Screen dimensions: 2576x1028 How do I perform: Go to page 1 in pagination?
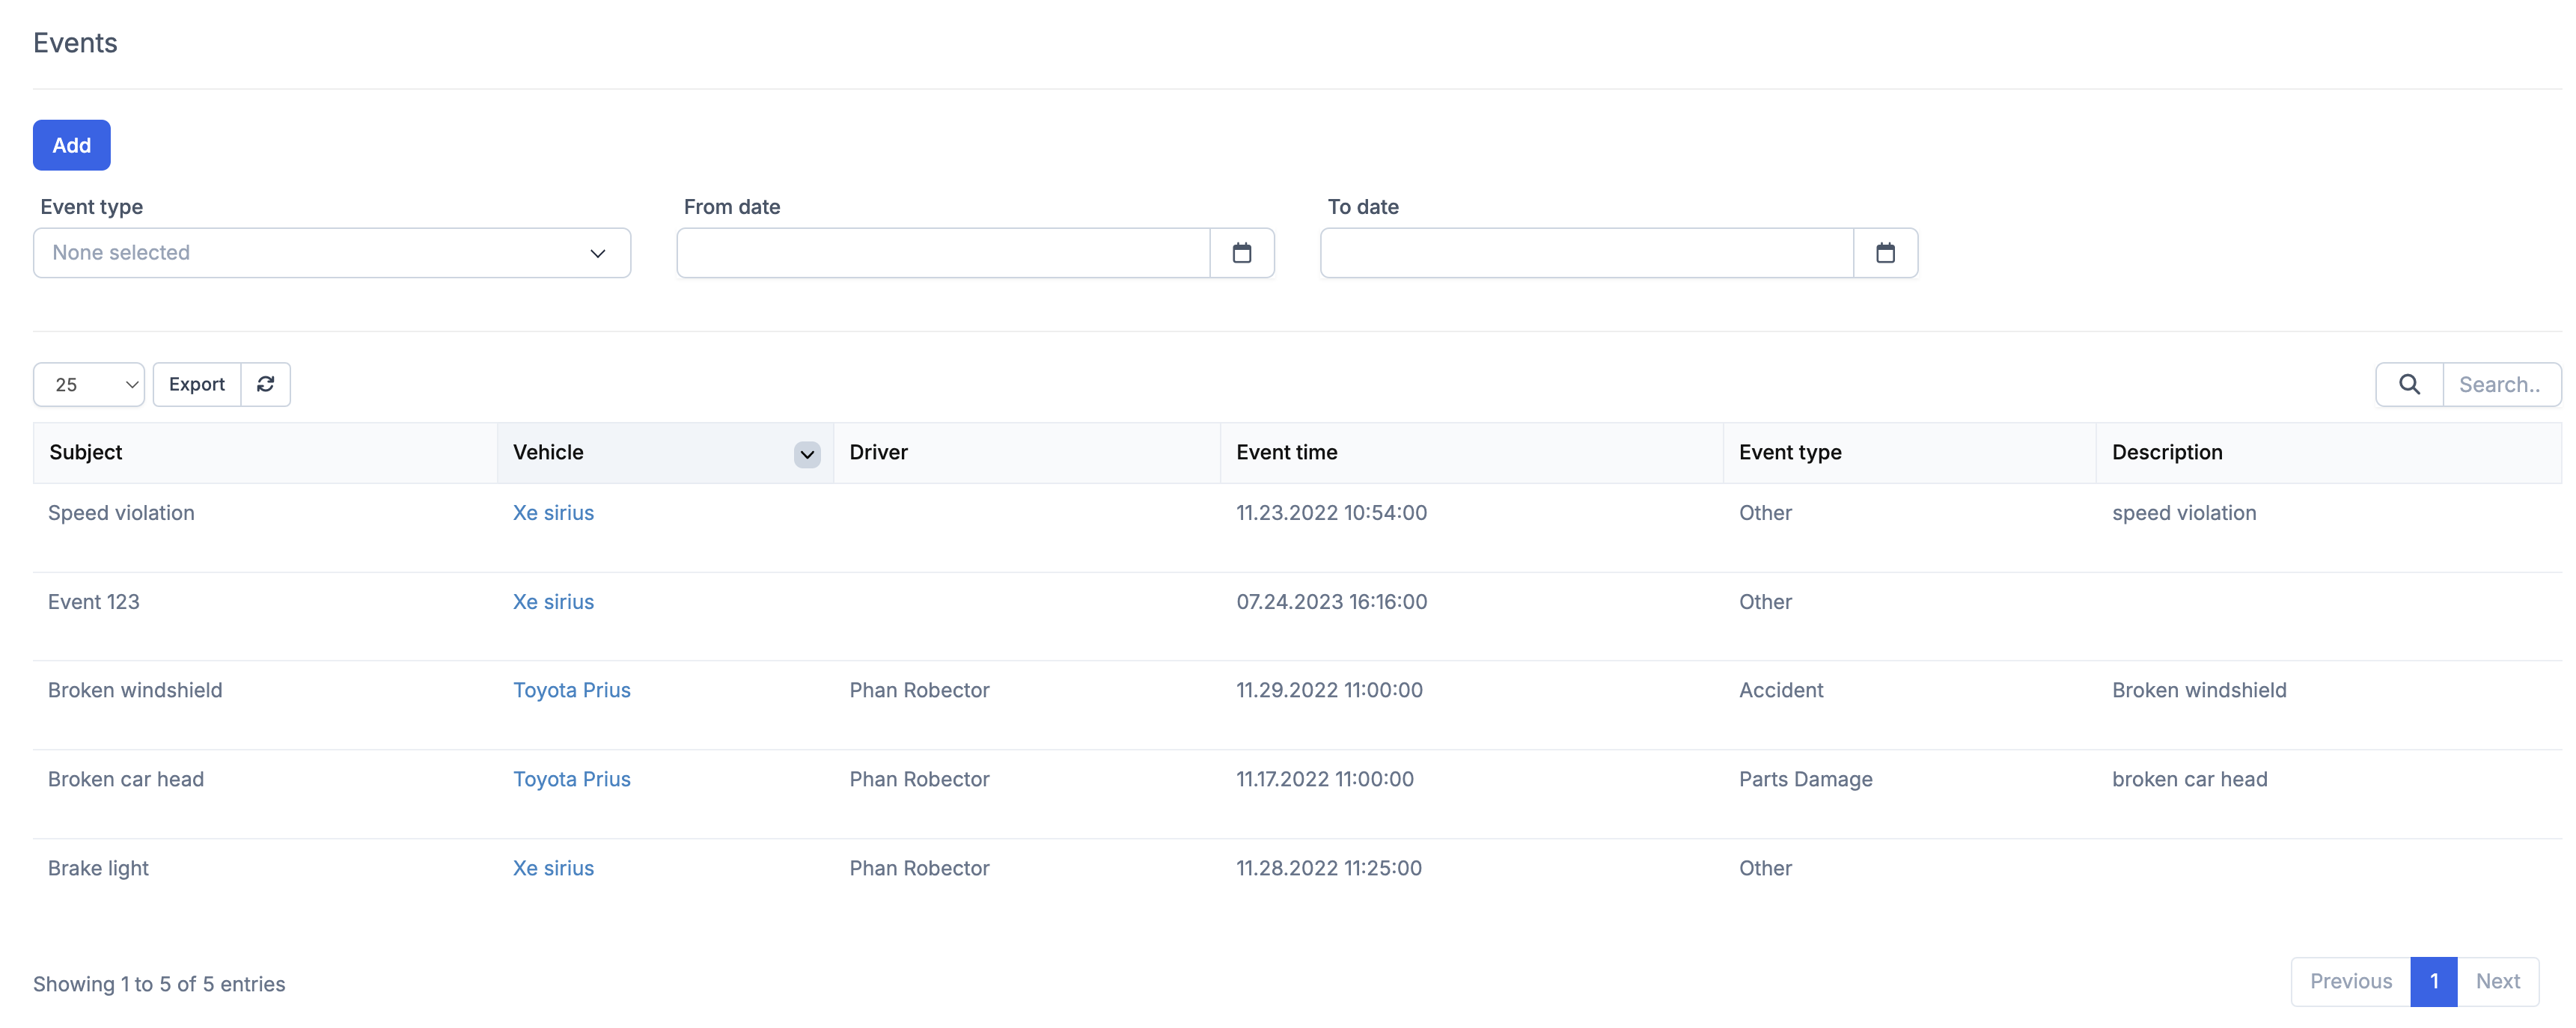(x=2432, y=981)
